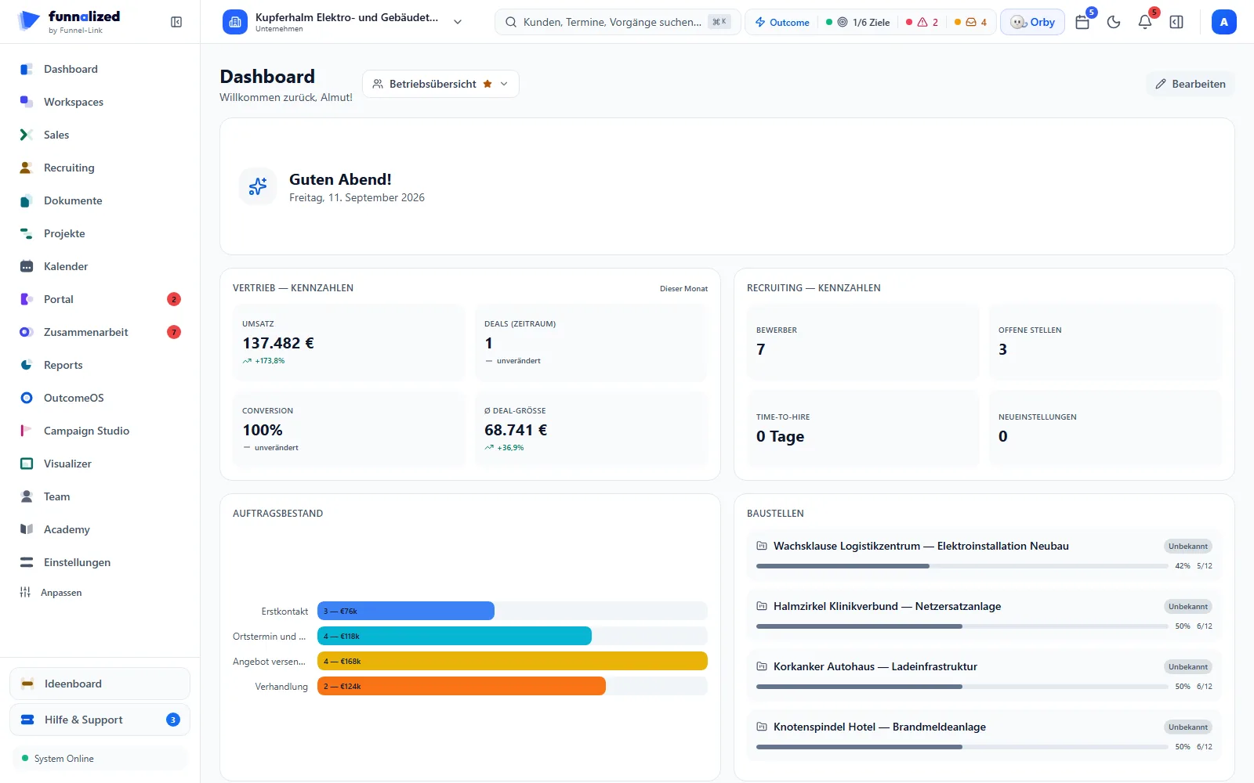Screen dimensions: 1254x783
Task: Click the Zusammenarbeit badge showing 7
Action: click(x=174, y=332)
